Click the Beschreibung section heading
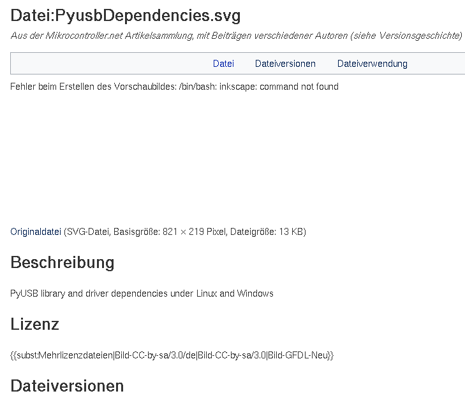Viewport: 465px width, 403px height. (63, 262)
